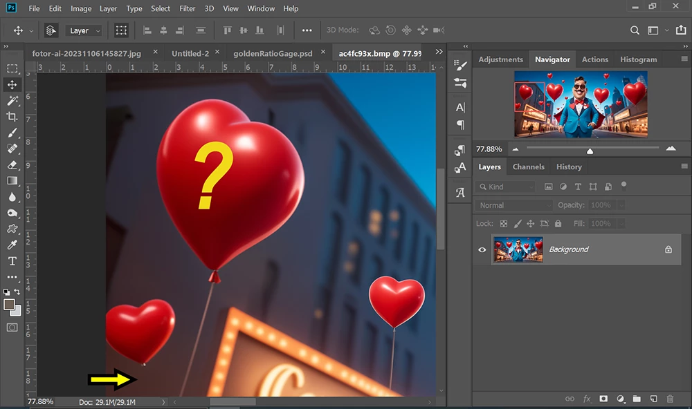Open the Paragraph panel icon
The image size is (692, 409).
[x=460, y=125]
